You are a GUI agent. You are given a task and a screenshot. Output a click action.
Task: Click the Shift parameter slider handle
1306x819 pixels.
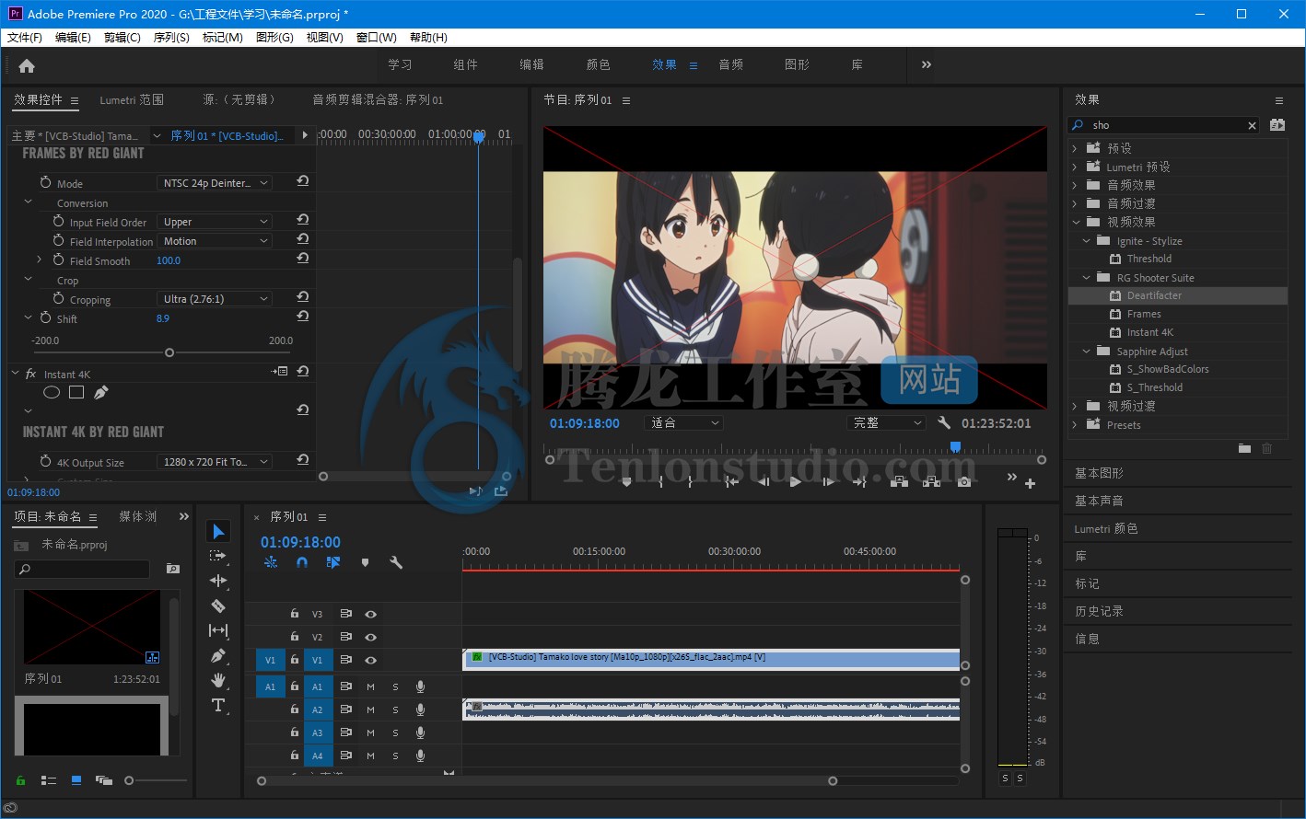pos(169,352)
